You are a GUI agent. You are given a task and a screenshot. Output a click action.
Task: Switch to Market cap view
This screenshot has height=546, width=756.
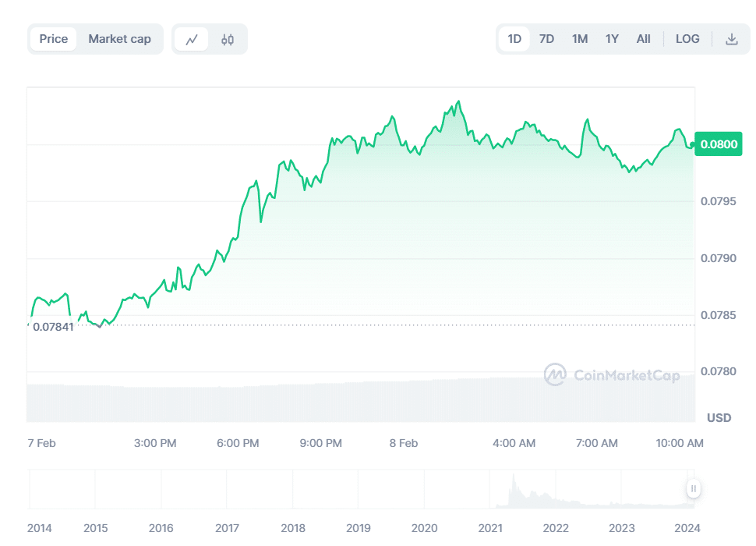coord(120,38)
